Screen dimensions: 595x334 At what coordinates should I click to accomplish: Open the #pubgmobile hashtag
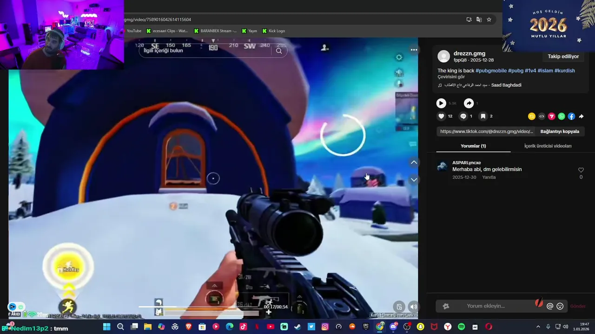click(x=491, y=71)
